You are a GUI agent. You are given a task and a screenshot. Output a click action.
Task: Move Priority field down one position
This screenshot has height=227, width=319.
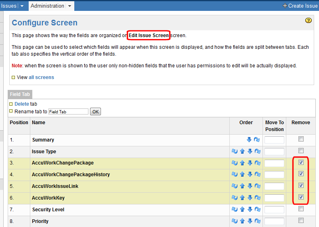click(250, 221)
